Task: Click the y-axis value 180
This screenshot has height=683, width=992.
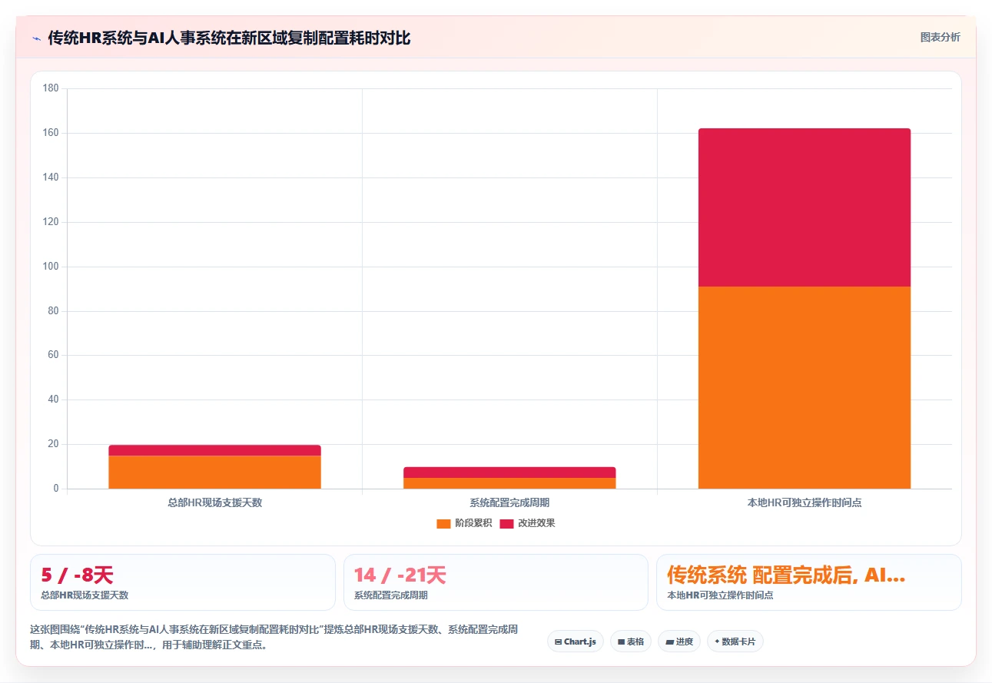Action: point(51,88)
